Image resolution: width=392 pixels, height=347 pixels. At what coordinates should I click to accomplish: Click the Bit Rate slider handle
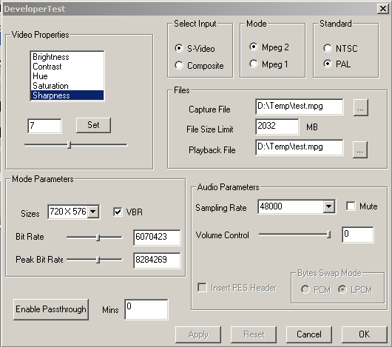point(98,237)
